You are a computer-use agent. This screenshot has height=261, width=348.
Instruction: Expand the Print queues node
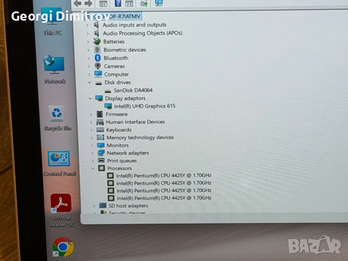[93, 161]
